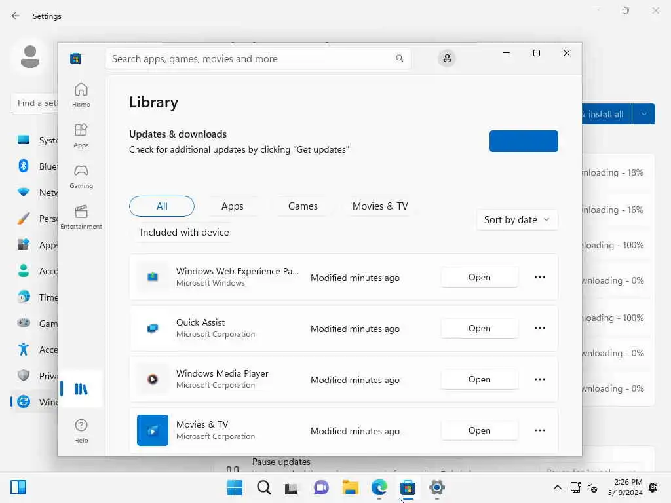
Task: Open more options for Movies & TV
Action: tap(540, 430)
